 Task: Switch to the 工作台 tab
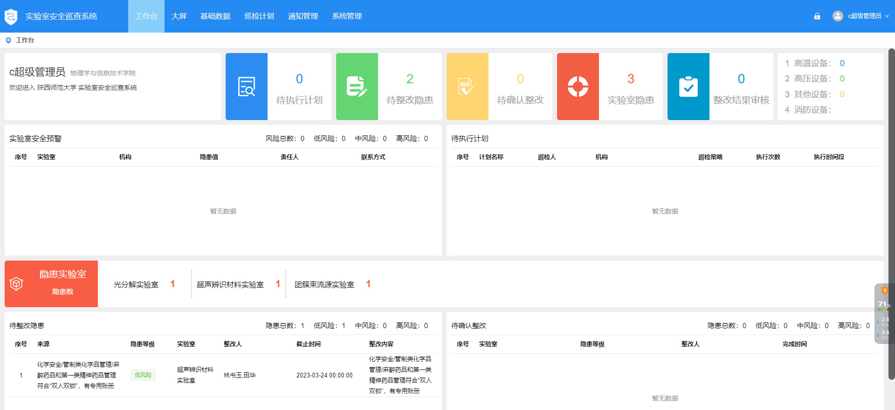[x=146, y=16]
